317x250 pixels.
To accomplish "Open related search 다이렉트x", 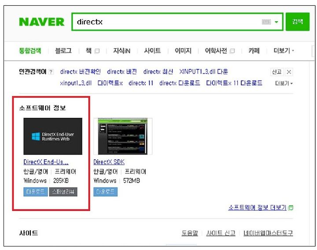I will click(x=110, y=83).
